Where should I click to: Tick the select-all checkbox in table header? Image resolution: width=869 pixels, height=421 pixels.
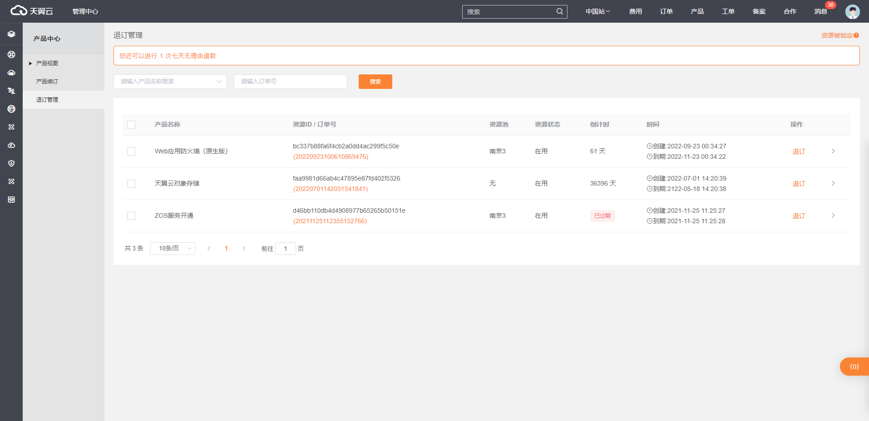click(x=131, y=125)
